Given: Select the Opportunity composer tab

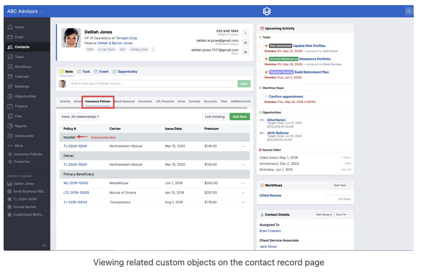Looking at the screenshot, I should click(125, 72).
